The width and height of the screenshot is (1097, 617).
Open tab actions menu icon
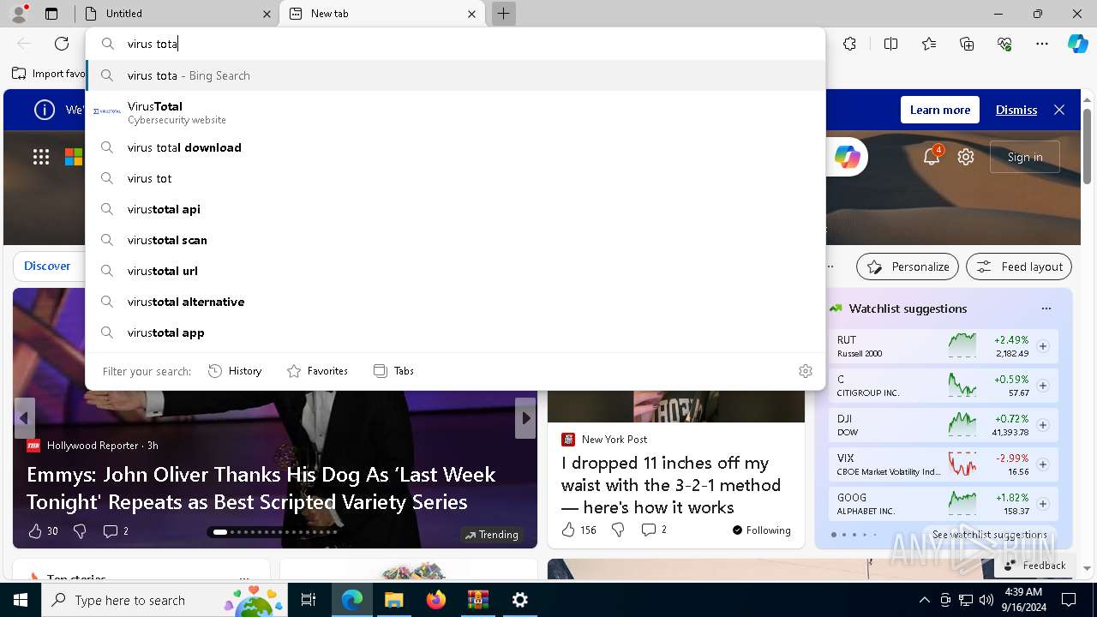click(51, 14)
